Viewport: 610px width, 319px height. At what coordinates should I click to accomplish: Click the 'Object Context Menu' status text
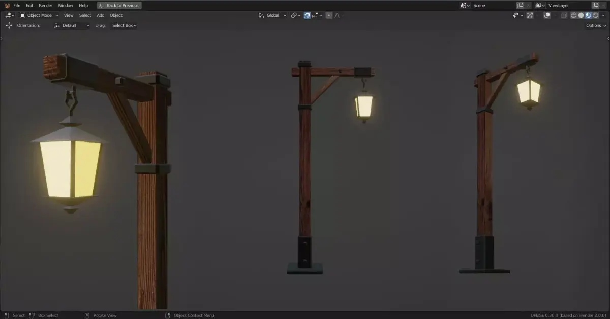point(194,315)
